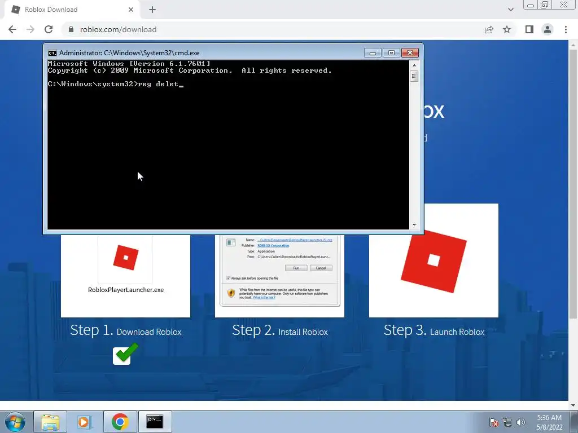This screenshot has width=578, height=433.
Task: Open Chrome three-dot menu
Action: click(566, 29)
